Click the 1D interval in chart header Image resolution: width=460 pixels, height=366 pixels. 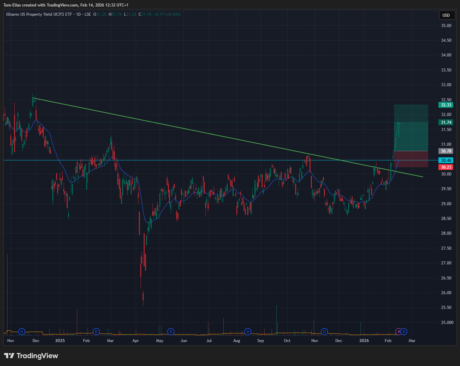(78, 14)
